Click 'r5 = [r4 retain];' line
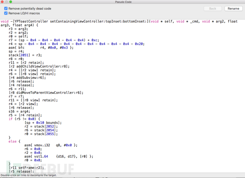 pos(25,115)
